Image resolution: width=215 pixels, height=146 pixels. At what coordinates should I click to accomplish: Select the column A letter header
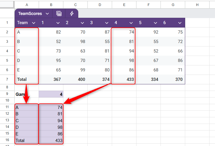[x=27, y=4]
